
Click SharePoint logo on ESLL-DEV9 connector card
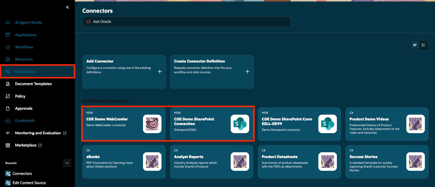click(328, 124)
